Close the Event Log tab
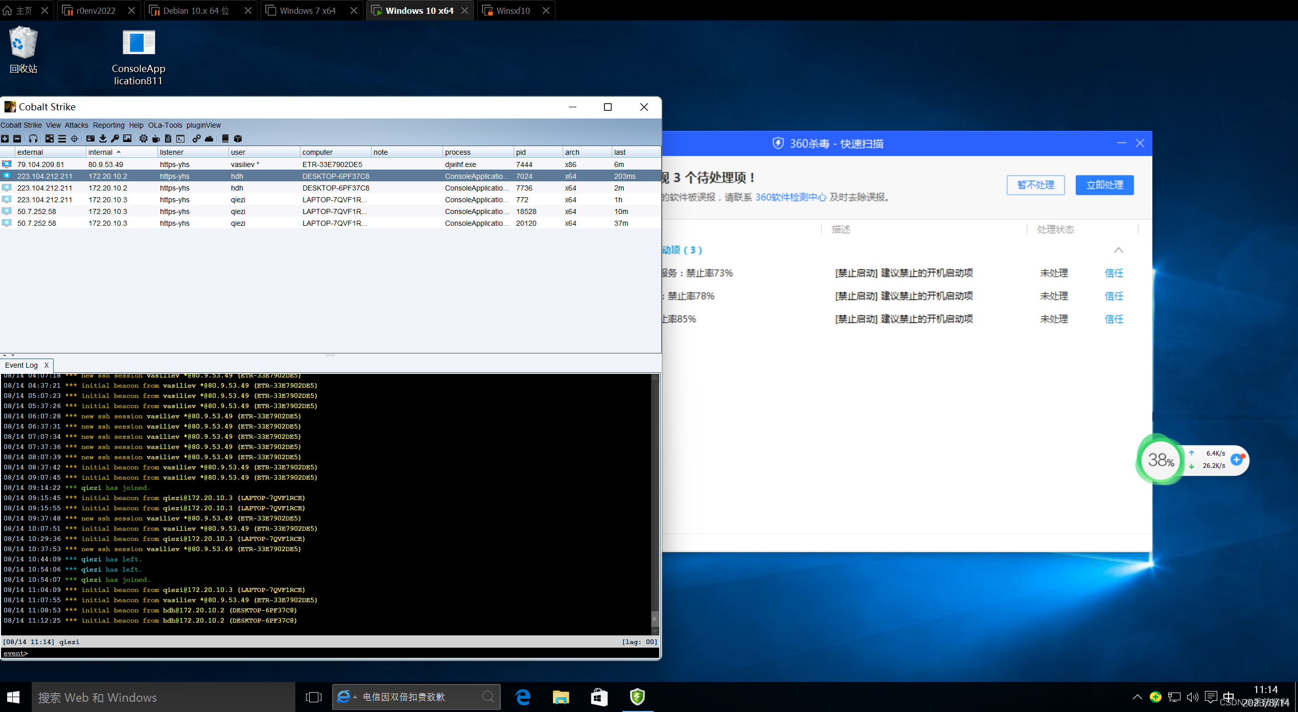The height and width of the screenshot is (712, 1298). point(47,365)
